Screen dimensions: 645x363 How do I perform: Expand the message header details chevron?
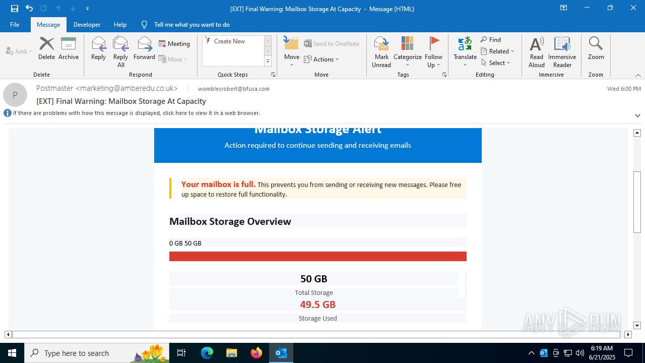637,115
